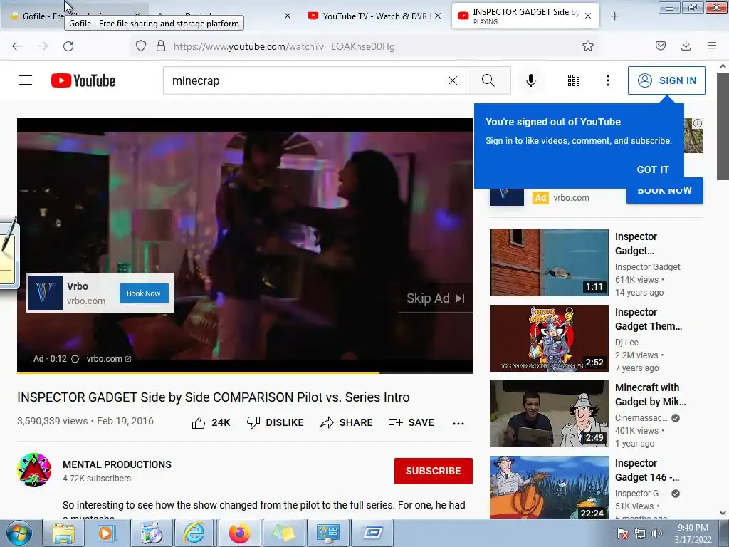
Task: Open the Inspector Gadget Them... video title
Action: (649, 319)
